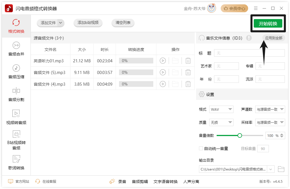Open 录音 recording tool
The height and width of the screenshot is (189, 290).
point(122,182)
